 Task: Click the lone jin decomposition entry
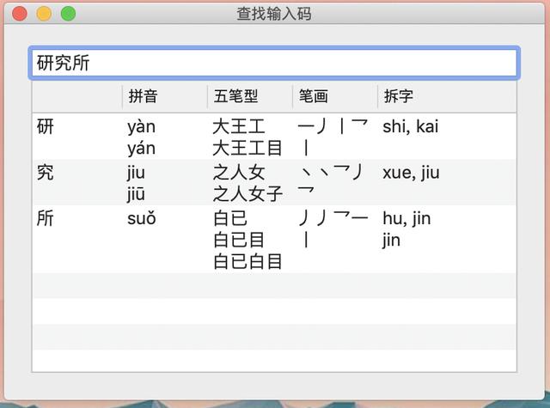click(x=392, y=241)
